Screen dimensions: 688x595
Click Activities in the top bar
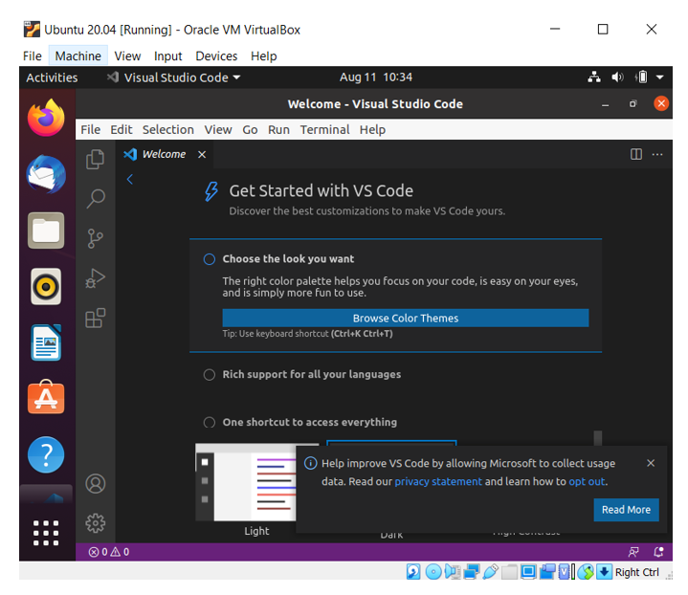tap(52, 77)
